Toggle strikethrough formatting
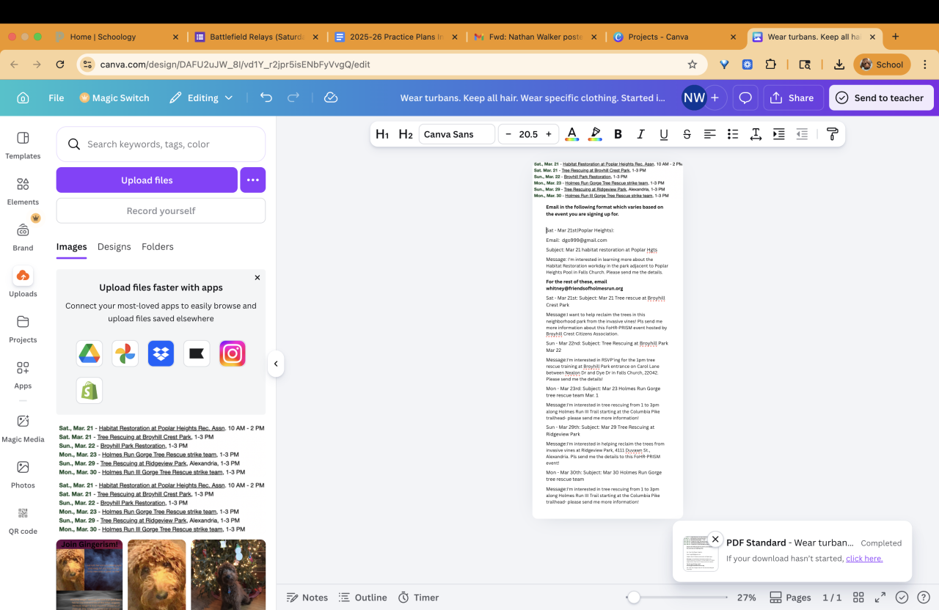Image resolution: width=939 pixels, height=610 pixels. 687,134
